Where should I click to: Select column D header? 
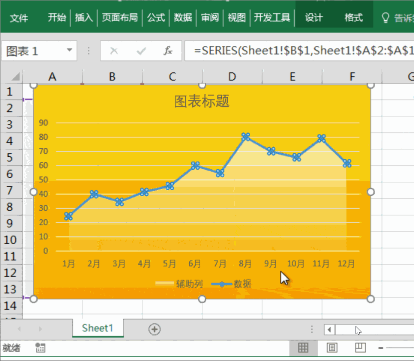pyautogui.click(x=232, y=77)
